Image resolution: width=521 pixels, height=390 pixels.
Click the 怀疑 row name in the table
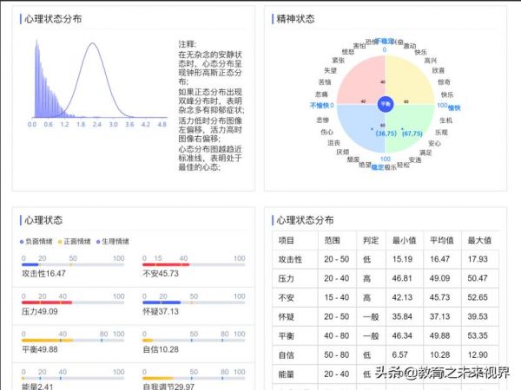(286, 316)
